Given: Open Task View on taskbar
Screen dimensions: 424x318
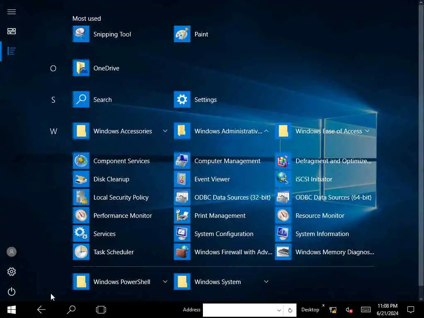Looking at the screenshot, I should [101, 310].
